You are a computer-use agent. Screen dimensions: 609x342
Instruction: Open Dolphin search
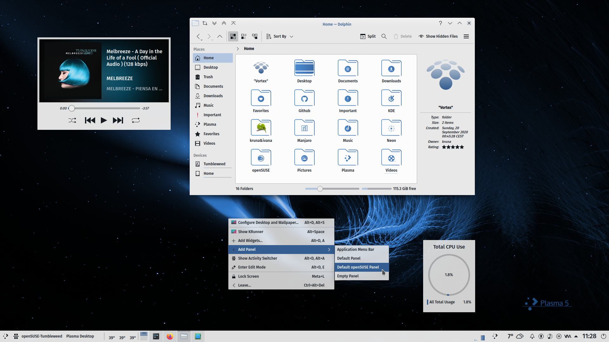[384, 36]
